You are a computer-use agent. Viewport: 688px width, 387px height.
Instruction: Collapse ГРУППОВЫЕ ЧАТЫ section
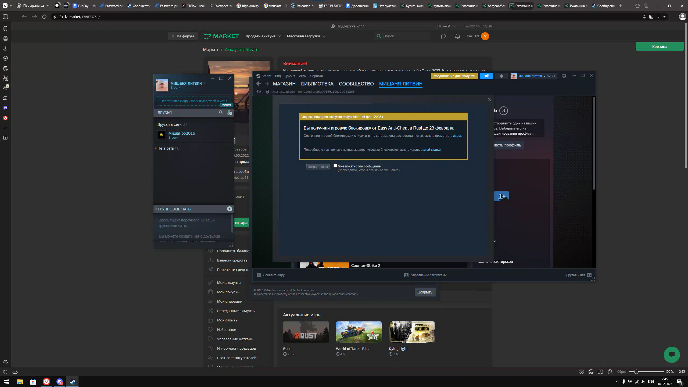(156, 209)
